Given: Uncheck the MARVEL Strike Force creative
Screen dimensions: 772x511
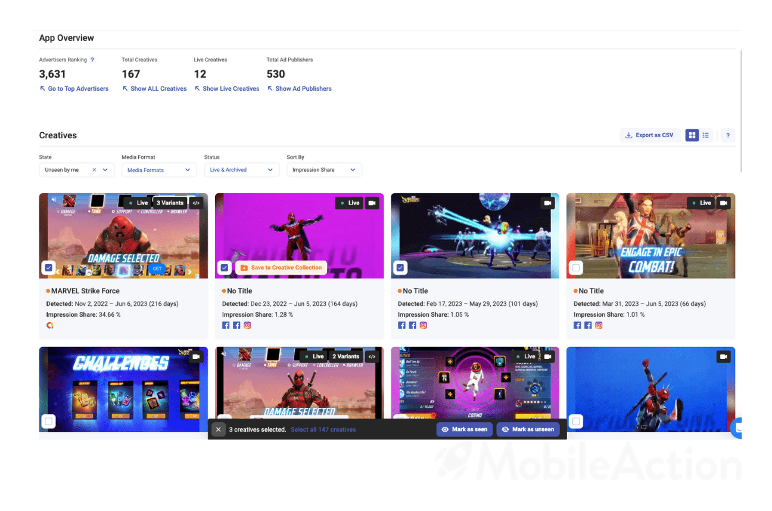Looking at the screenshot, I should tap(49, 268).
